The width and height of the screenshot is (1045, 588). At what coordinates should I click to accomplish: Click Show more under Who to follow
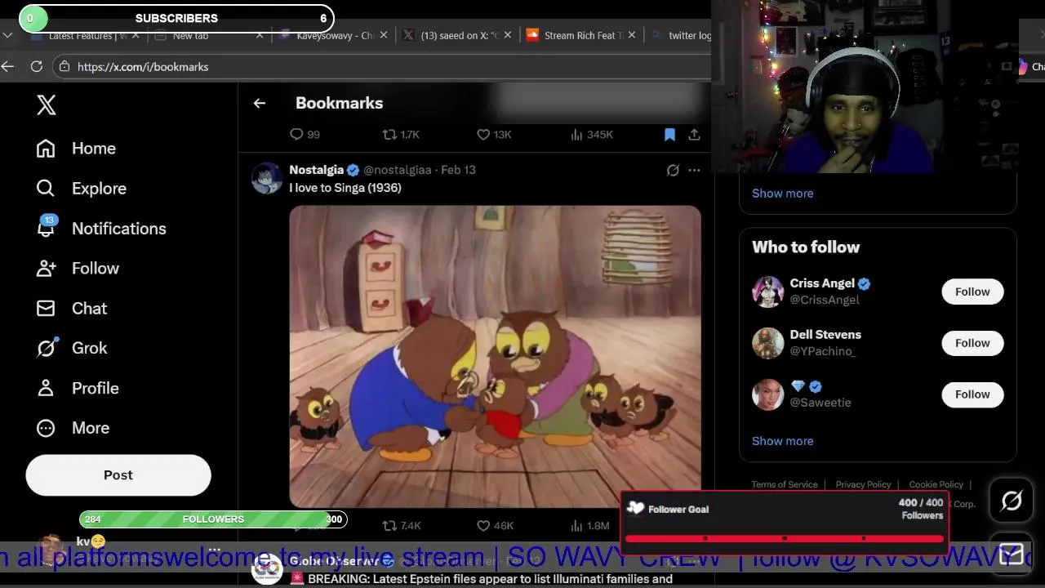pyautogui.click(x=782, y=441)
